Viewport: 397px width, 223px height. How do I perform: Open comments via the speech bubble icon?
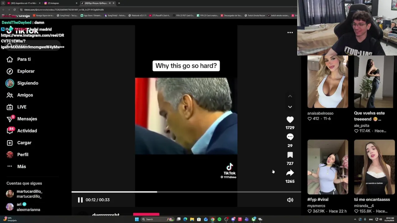click(290, 137)
